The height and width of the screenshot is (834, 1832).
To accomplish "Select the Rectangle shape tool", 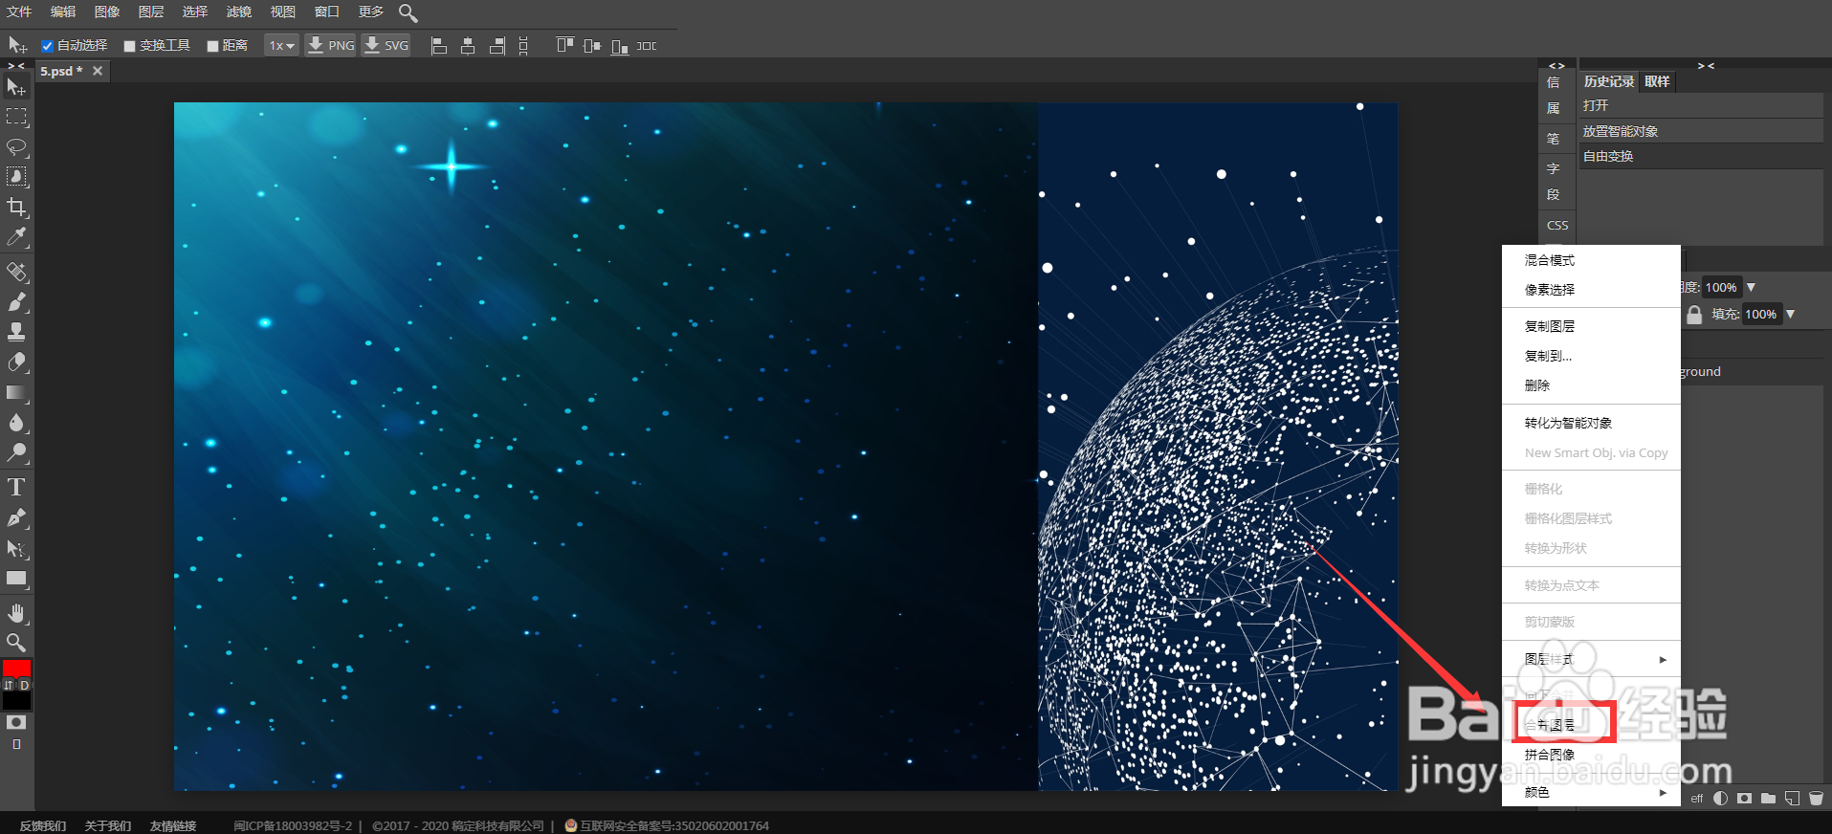I will [x=16, y=579].
